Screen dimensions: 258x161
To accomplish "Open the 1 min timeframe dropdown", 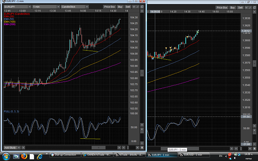I will click(x=46, y=7).
